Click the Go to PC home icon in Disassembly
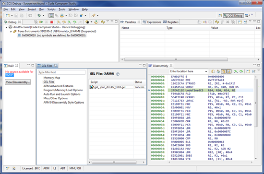264x174 pixels. click(218, 71)
